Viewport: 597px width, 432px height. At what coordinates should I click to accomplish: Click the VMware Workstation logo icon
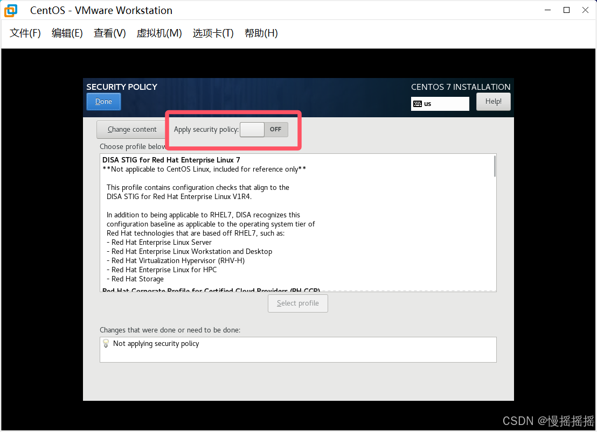10,10
